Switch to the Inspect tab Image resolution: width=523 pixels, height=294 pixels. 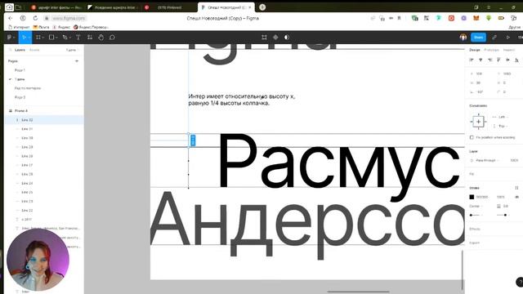[509, 50]
